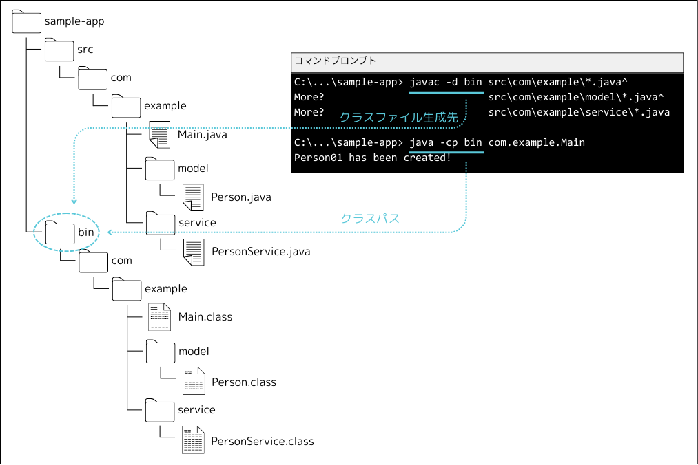Collapse the model folder under bin
Screen dimensions: 698x465
[x=160, y=352]
